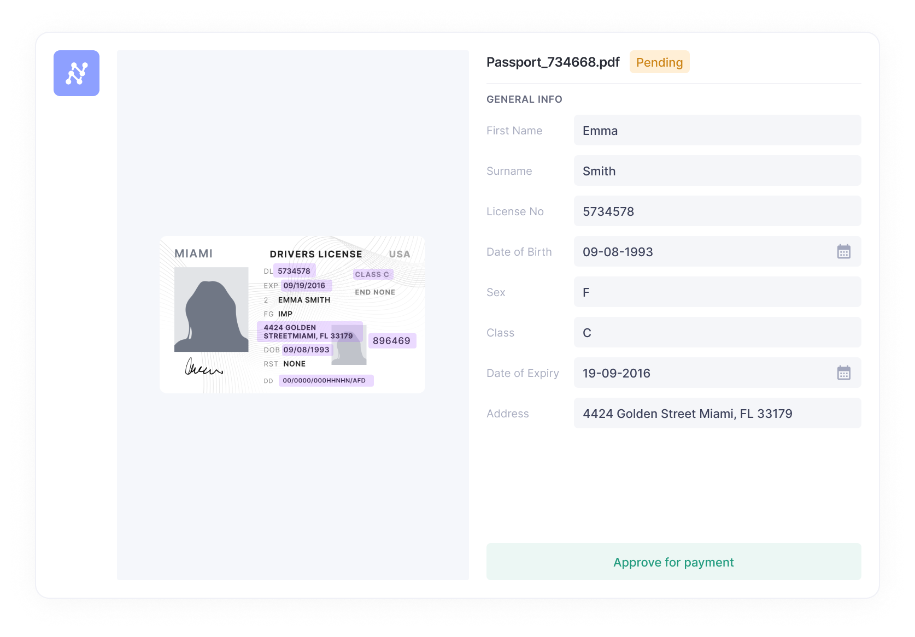Click the Pending status badge
This screenshot has height=637, width=915.
tap(659, 62)
